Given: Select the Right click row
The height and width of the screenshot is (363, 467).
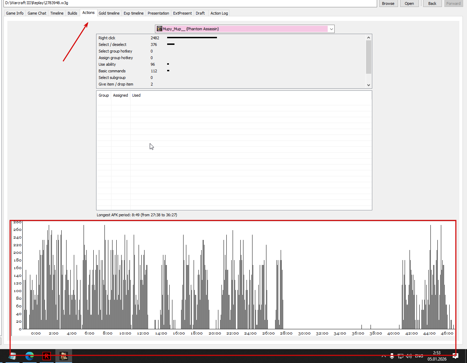Looking at the screenshot, I should pos(231,38).
